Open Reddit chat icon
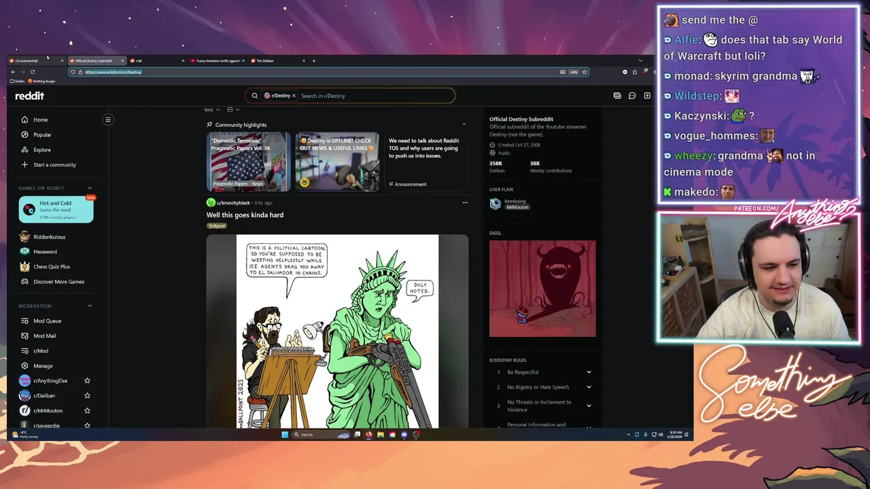Image resolution: width=870 pixels, height=489 pixels. pyautogui.click(x=632, y=96)
